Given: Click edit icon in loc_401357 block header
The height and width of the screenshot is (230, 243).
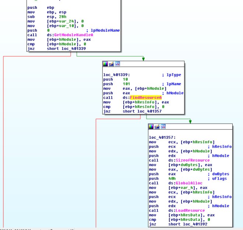Looking at the screenshot, I should (157, 127).
